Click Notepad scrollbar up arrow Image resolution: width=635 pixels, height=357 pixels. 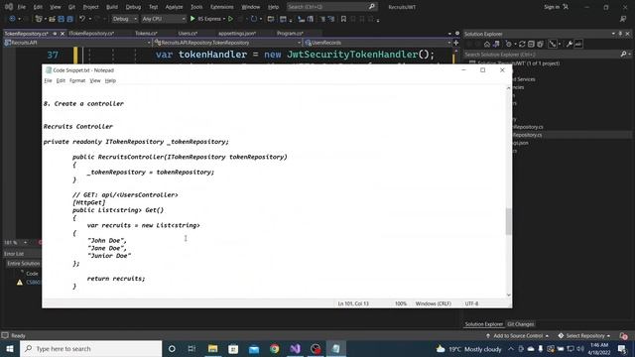click(x=509, y=88)
